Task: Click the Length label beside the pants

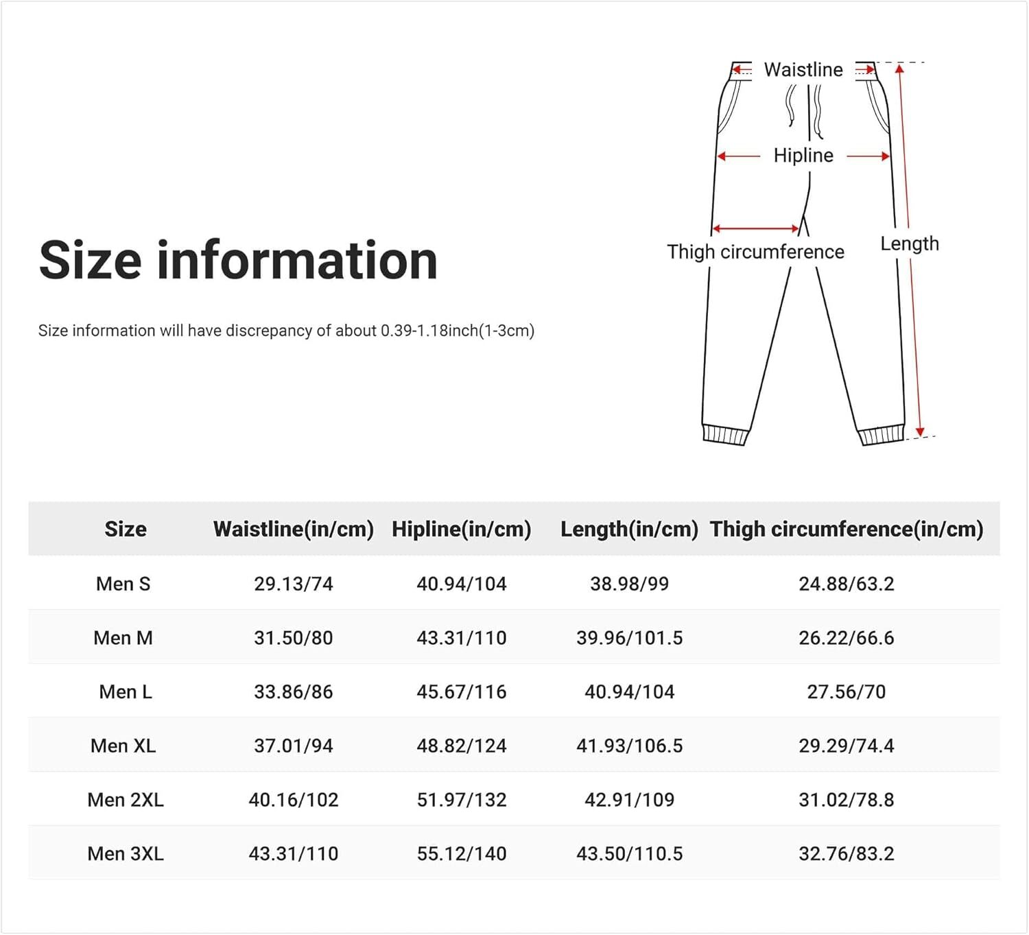Action: click(x=910, y=243)
